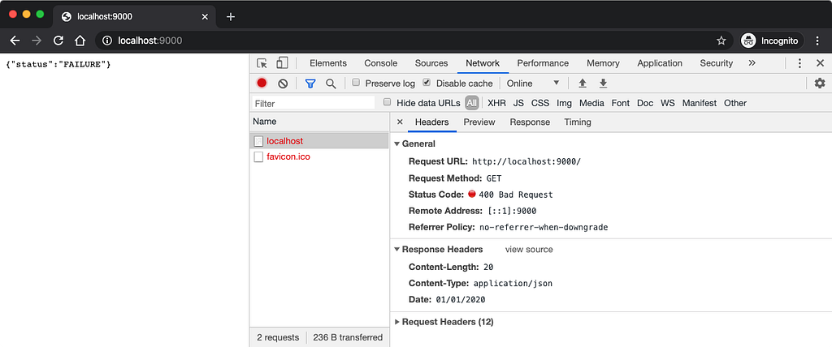
Task: Filter requests by JS
Action: 518,103
